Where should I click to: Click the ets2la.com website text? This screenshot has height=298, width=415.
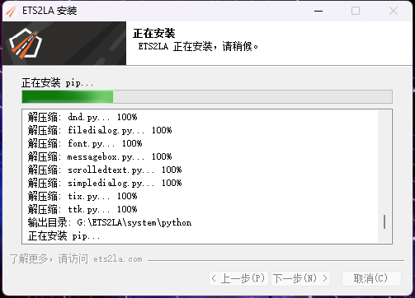(x=118, y=259)
